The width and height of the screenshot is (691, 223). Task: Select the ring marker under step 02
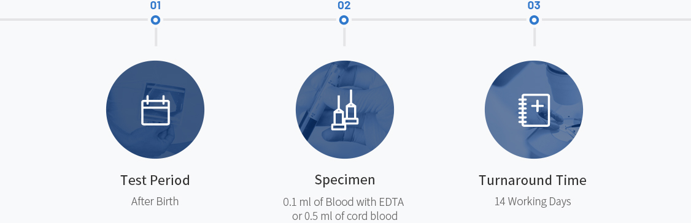[344, 20]
